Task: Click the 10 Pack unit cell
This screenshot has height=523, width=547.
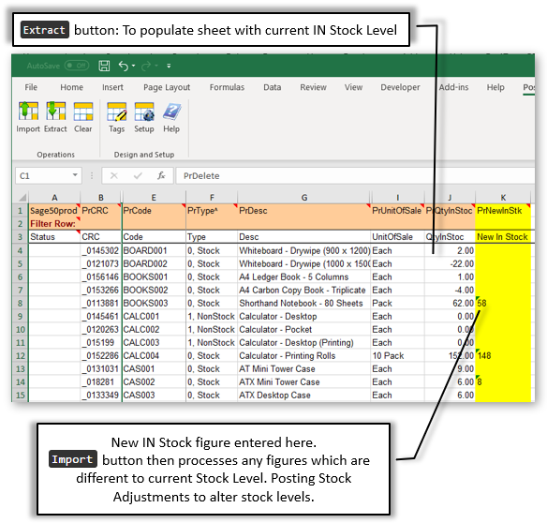Action: (x=398, y=356)
